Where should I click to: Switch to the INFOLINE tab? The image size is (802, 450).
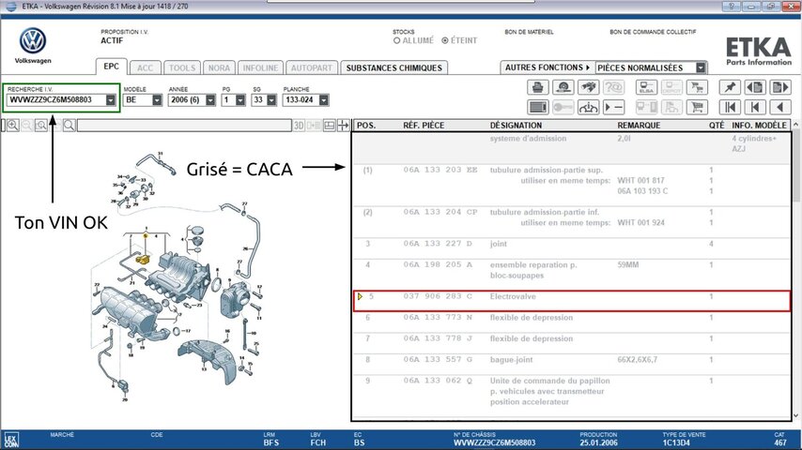pyautogui.click(x=260, y=67)
